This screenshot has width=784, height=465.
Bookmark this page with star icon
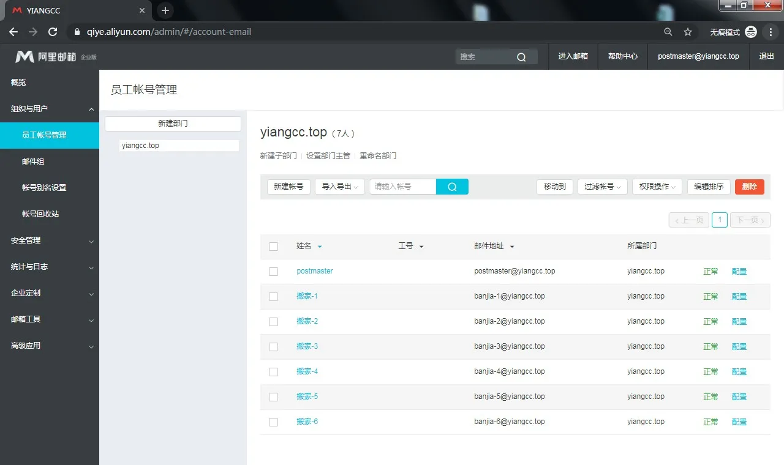(x=687, y=32)
